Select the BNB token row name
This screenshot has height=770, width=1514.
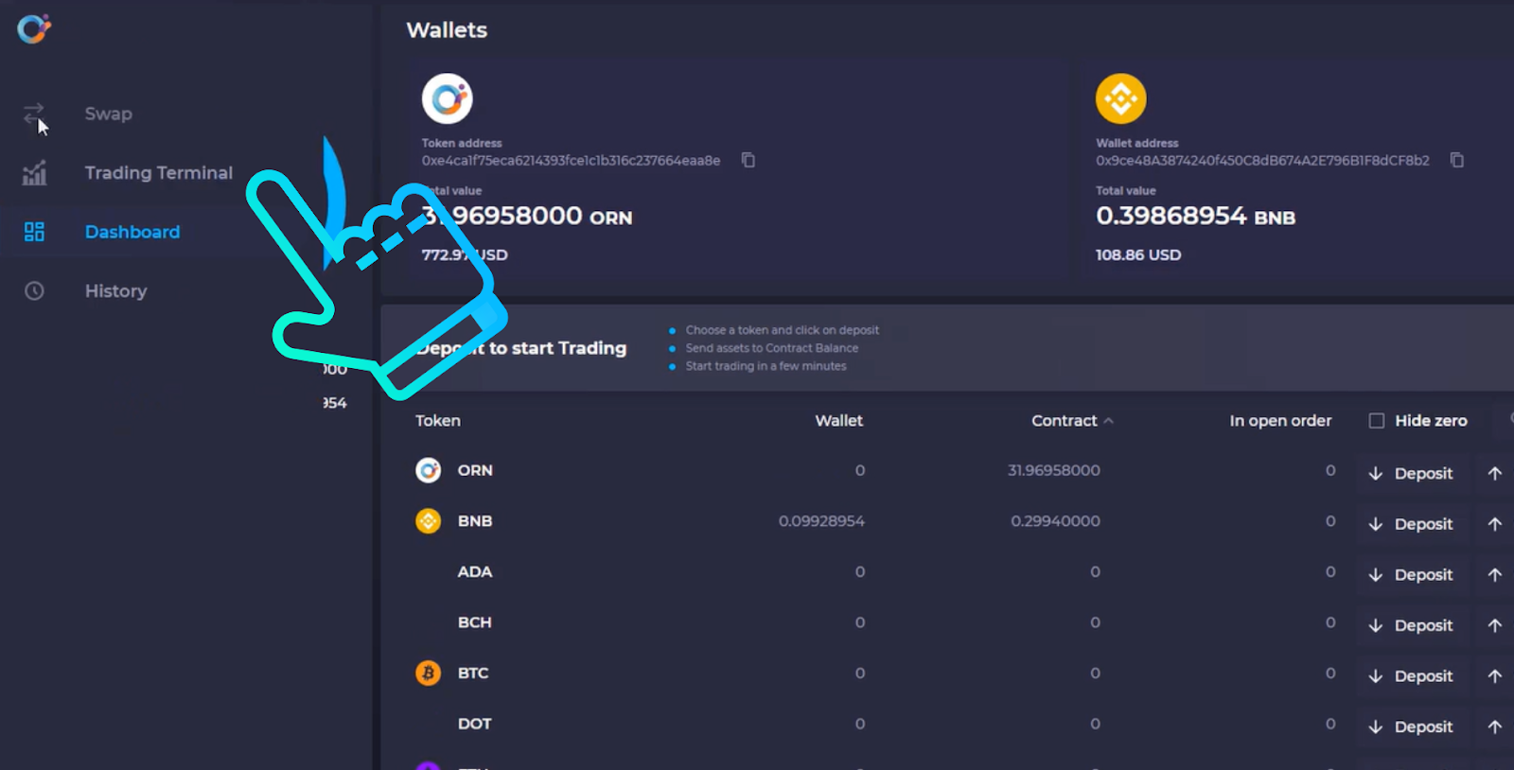pyautogui.click(x=475, y=521)
